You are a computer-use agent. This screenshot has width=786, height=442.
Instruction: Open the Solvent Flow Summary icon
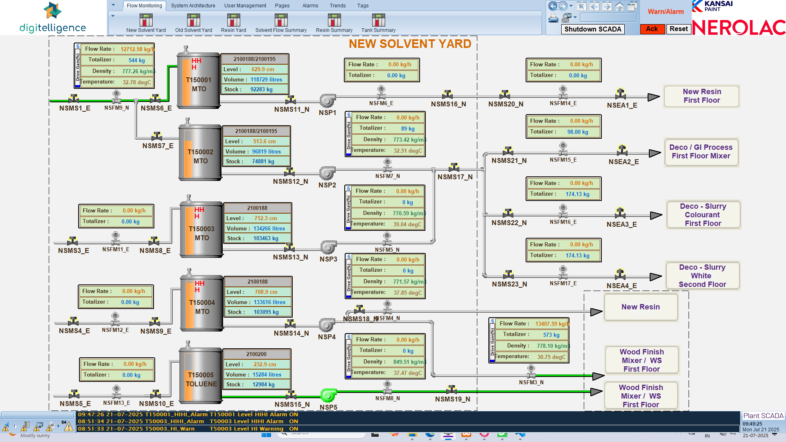click(281, 20)
